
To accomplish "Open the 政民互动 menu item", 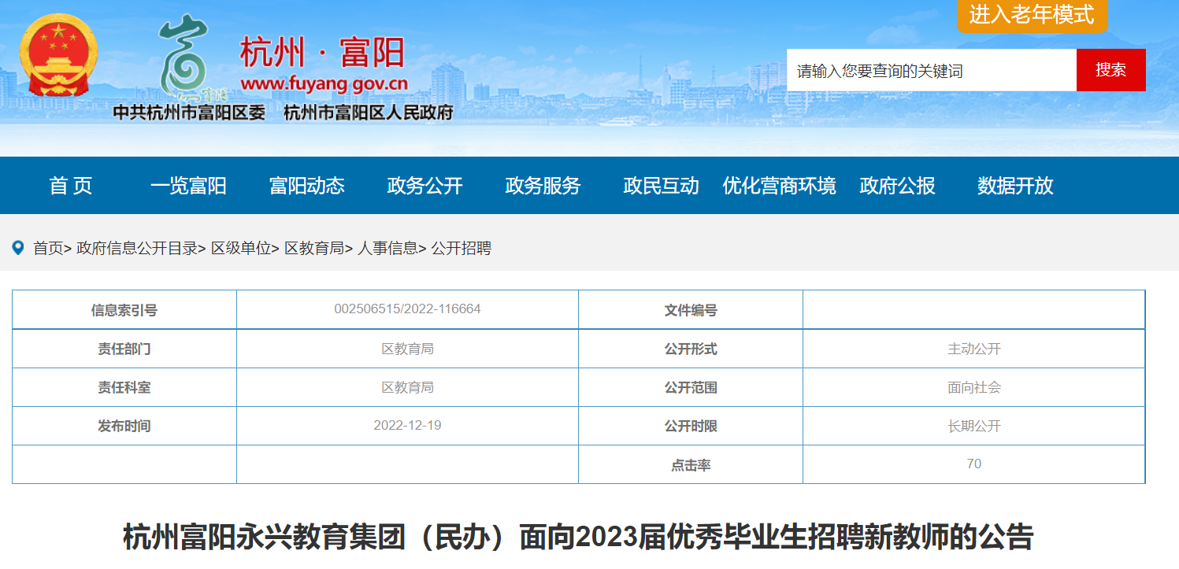I will click(661, 186).
